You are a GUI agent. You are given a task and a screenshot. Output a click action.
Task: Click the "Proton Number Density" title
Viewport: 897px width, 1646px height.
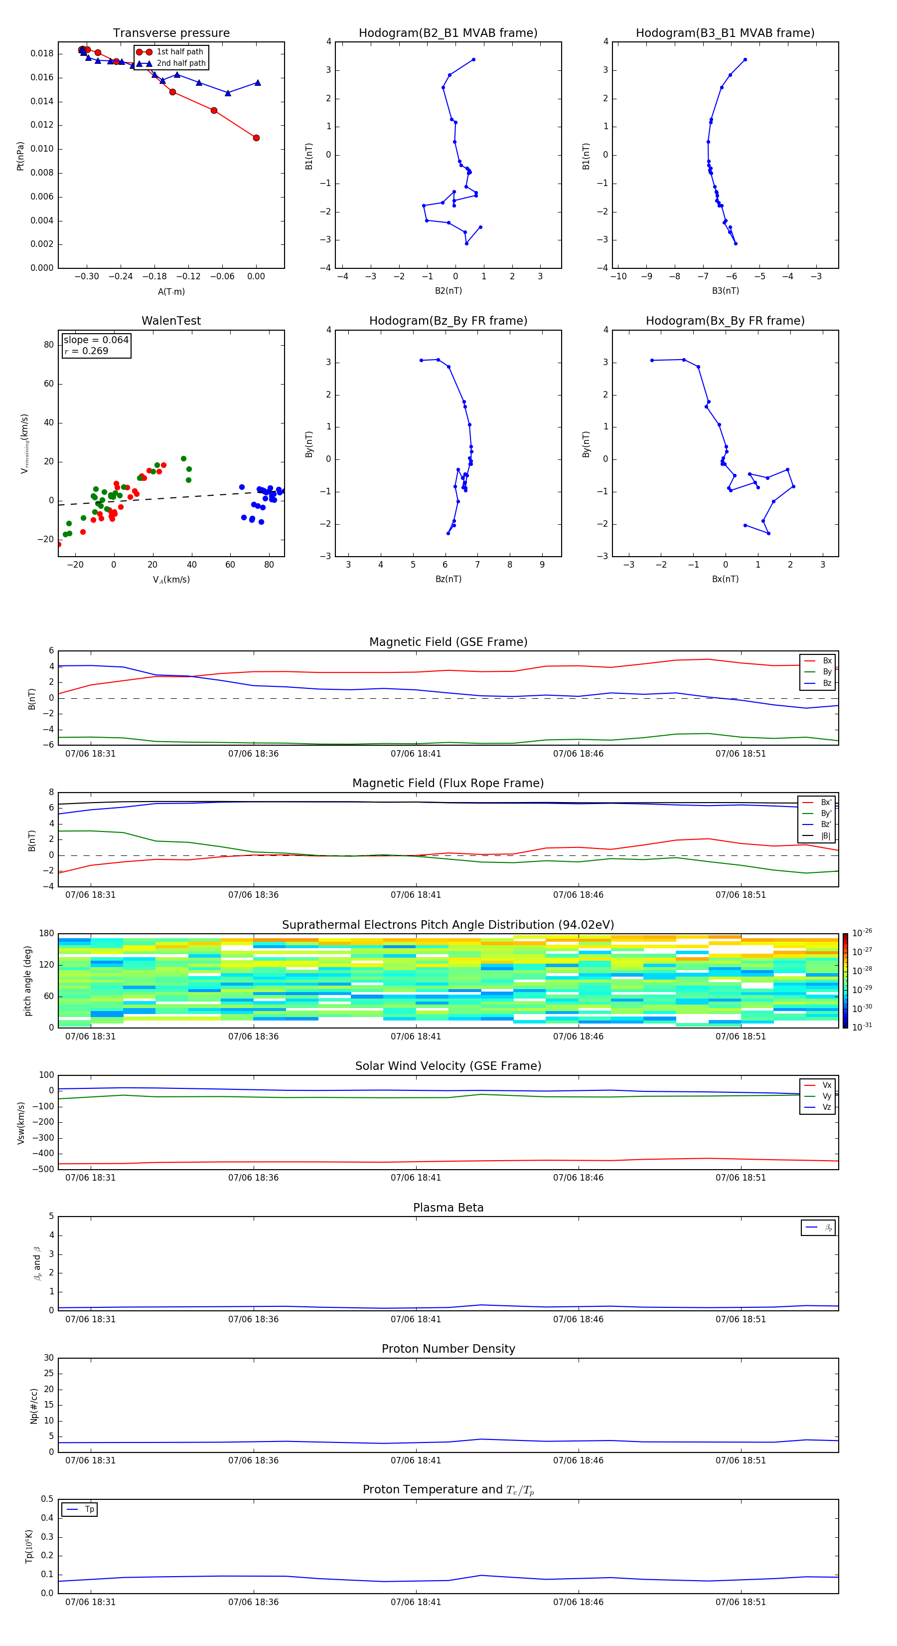448,1349
